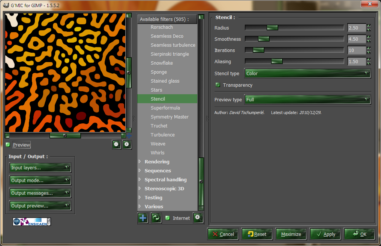
Task: Click the CNRS ENSICAEN logo
Action: 32,222
